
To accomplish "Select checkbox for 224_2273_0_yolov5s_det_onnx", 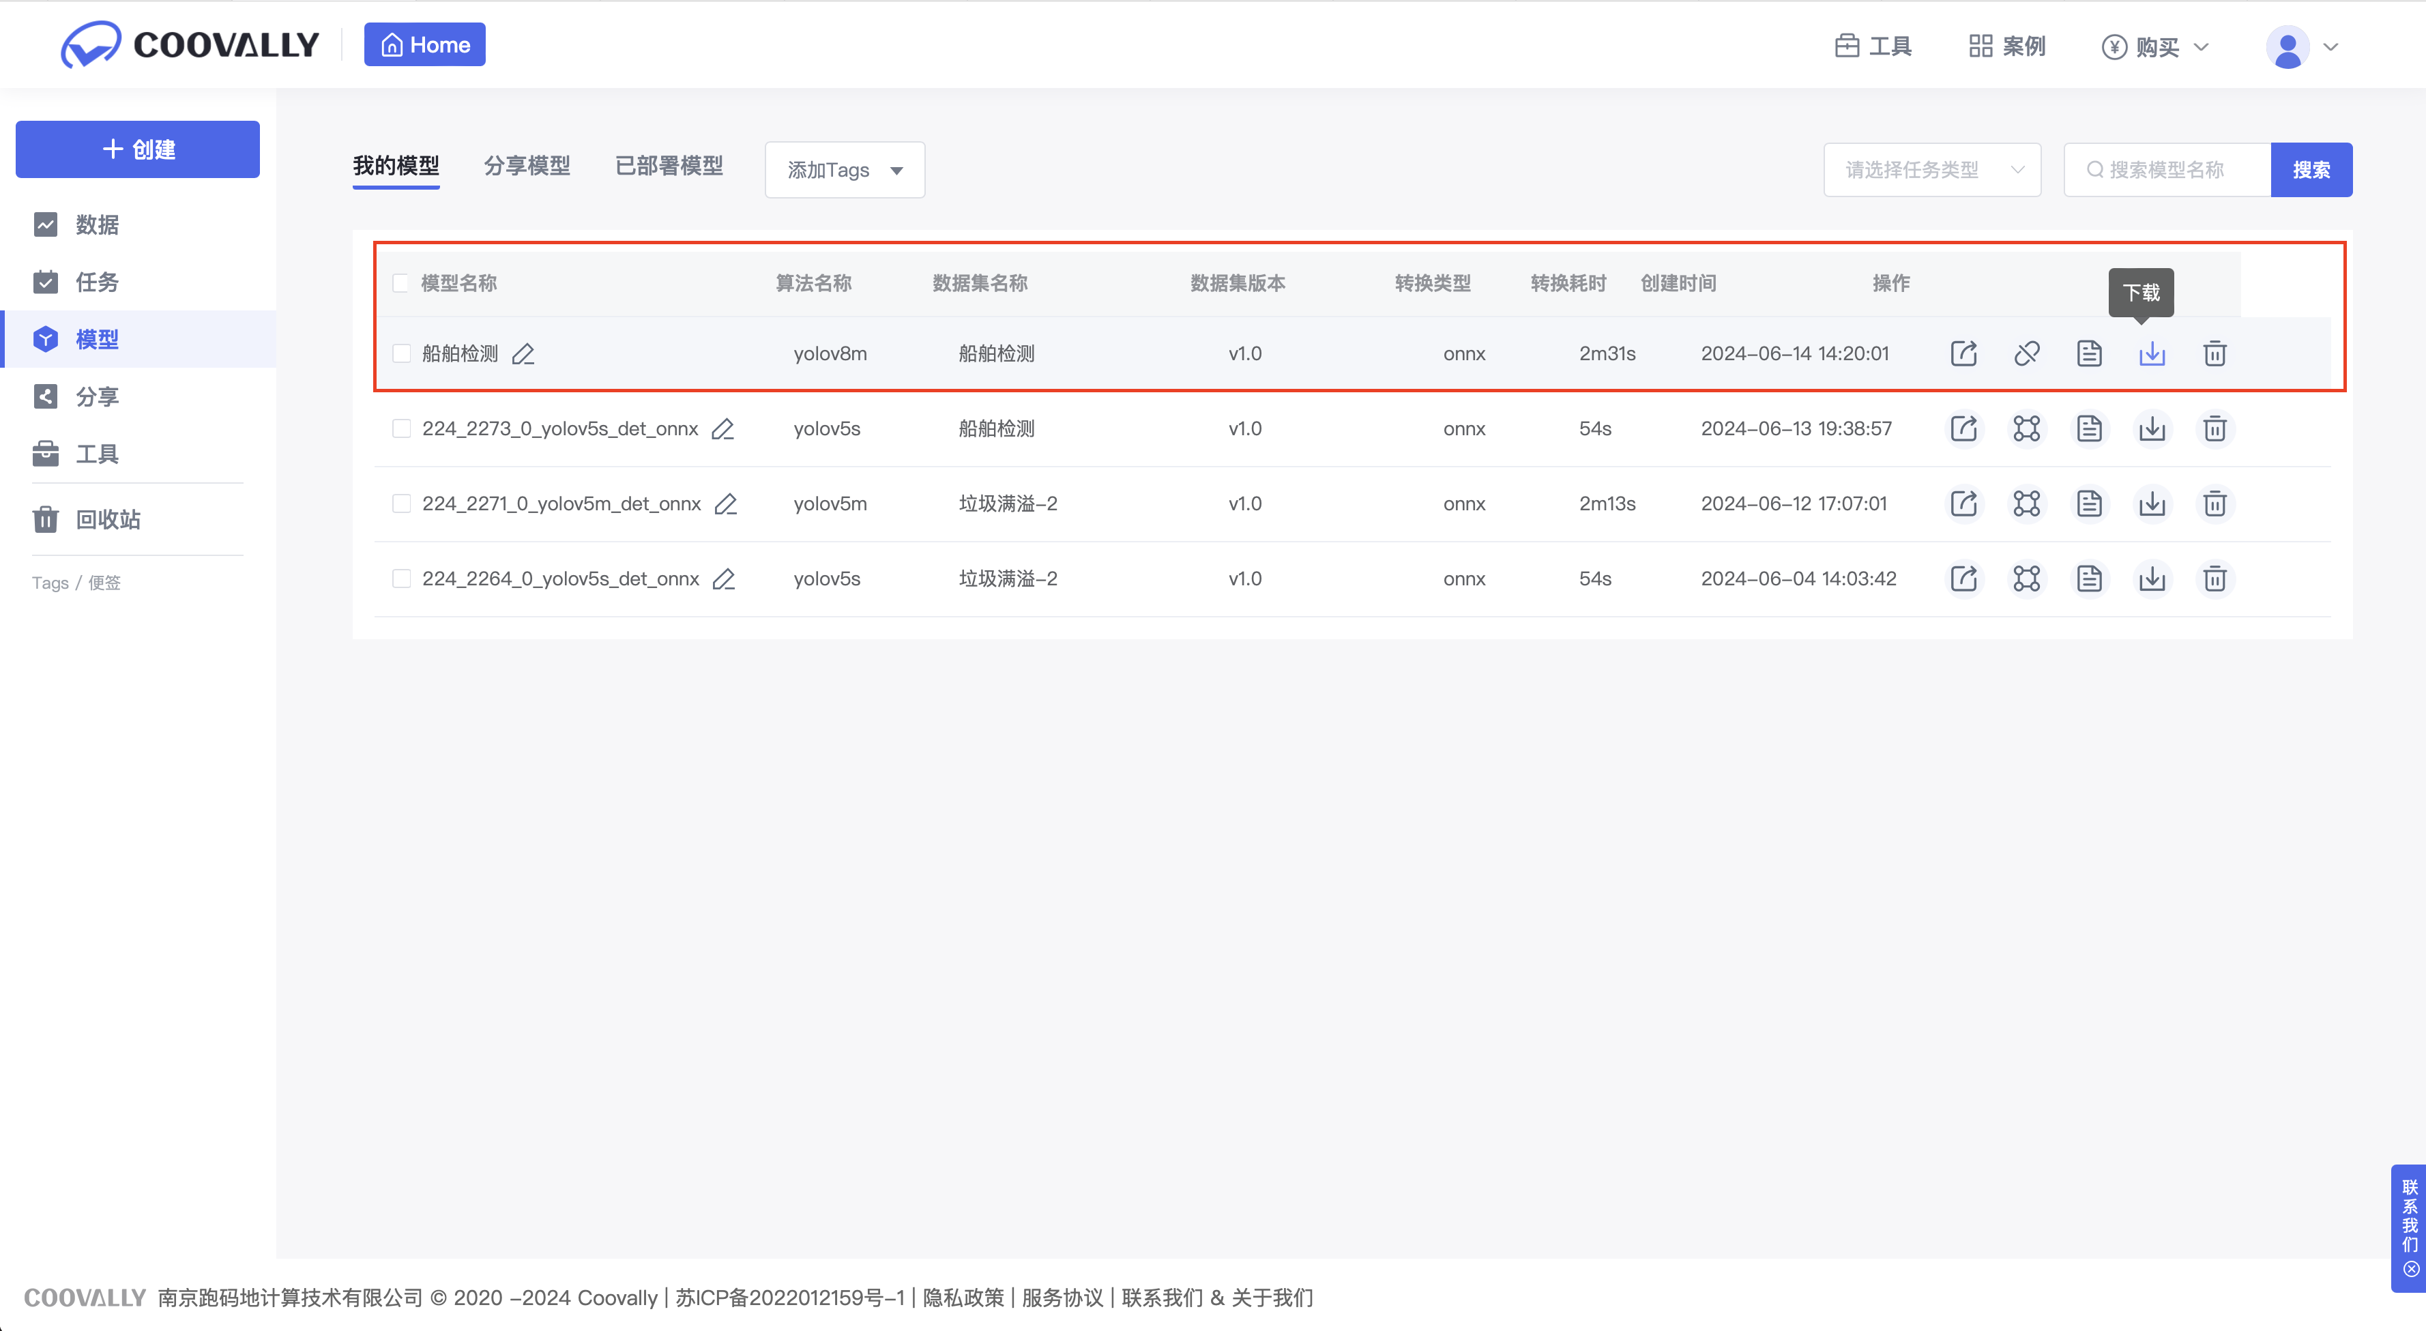I will pos(401,428).
